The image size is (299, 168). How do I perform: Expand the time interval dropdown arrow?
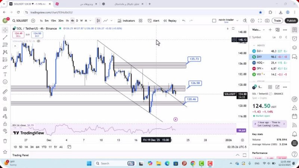click(90, 21)
